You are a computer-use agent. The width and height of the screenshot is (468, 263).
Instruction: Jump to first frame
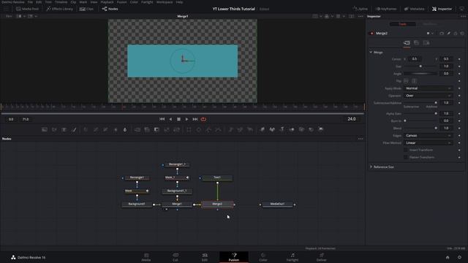[x=162, y=119]
